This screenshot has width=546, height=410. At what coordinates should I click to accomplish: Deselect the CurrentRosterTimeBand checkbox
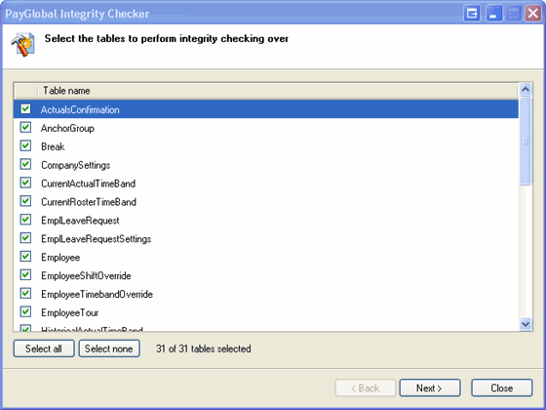(25, 201)
